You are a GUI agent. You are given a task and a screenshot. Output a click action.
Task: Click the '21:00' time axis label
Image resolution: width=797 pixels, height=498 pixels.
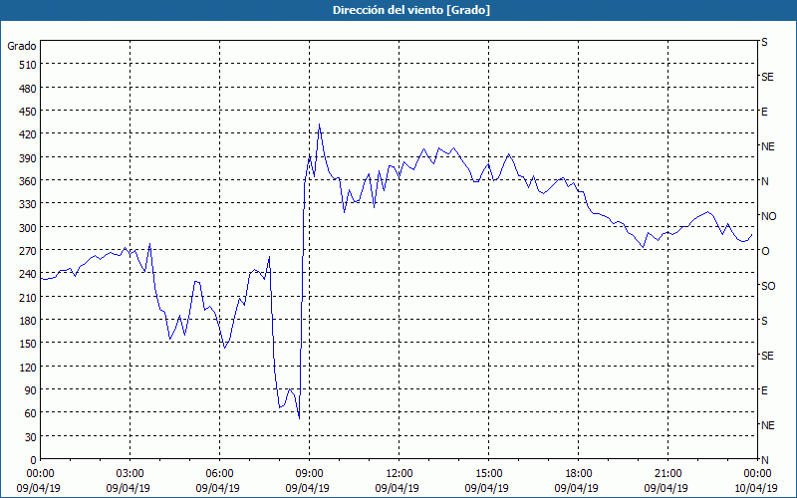(x=667, y=474)
